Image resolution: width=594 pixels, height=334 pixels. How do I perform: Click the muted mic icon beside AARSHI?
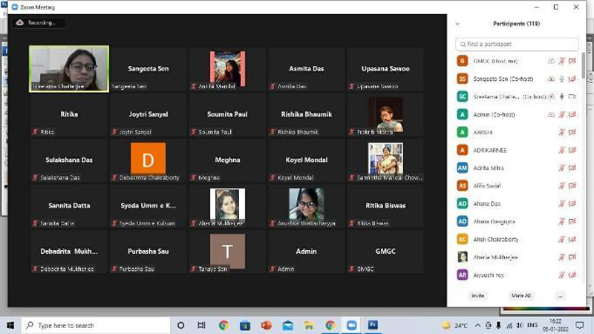click(561, 132)
